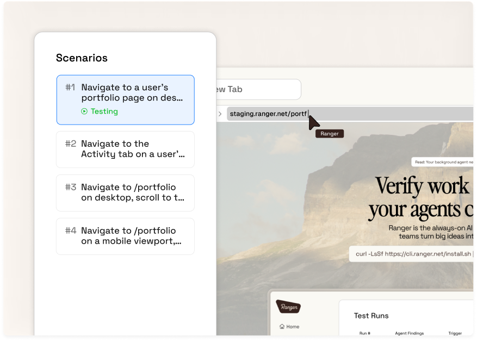
Task: Click the Run # column header
Action: pos(365,333)
